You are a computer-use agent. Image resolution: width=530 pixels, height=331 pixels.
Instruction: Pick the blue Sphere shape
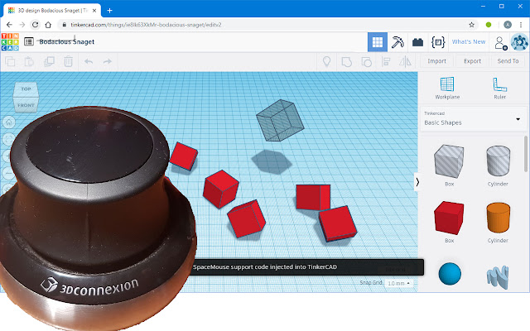pos(450,274)
